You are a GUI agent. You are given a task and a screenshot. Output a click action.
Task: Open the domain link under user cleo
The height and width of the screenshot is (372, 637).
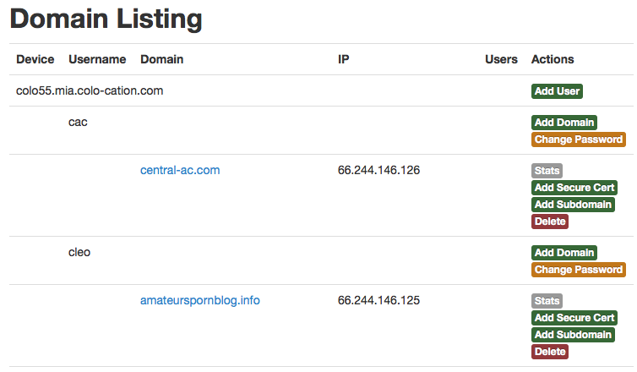pyautogui.click(x=200, y=300)
